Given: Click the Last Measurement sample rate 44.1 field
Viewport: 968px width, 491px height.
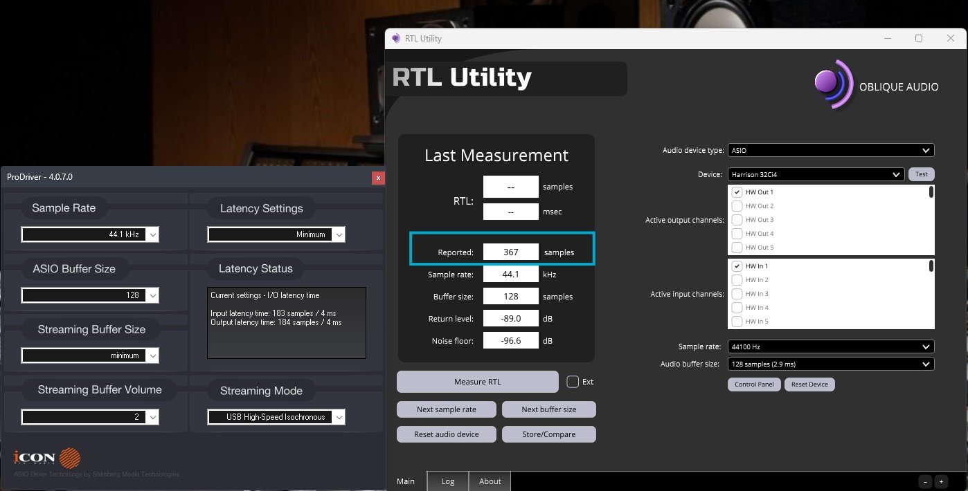Looking at the screenshot, I should click(511, 275).
